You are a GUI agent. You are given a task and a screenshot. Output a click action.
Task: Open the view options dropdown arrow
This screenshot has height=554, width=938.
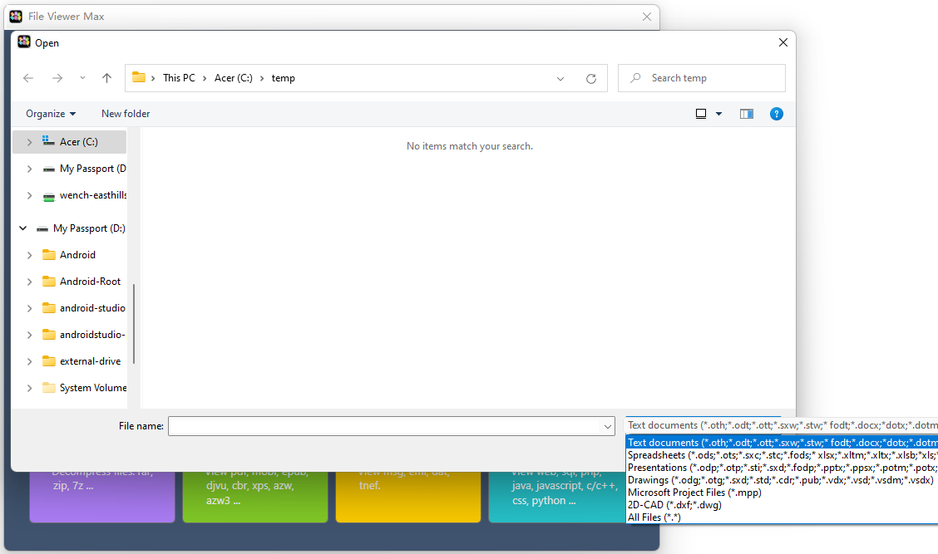tap(717, 113)
